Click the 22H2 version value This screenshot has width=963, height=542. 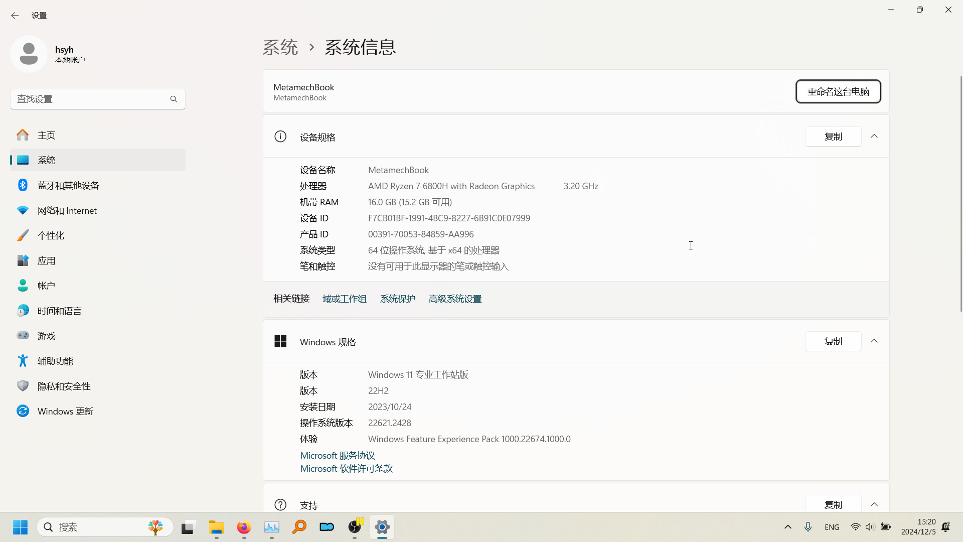click(x=378, y=391)
